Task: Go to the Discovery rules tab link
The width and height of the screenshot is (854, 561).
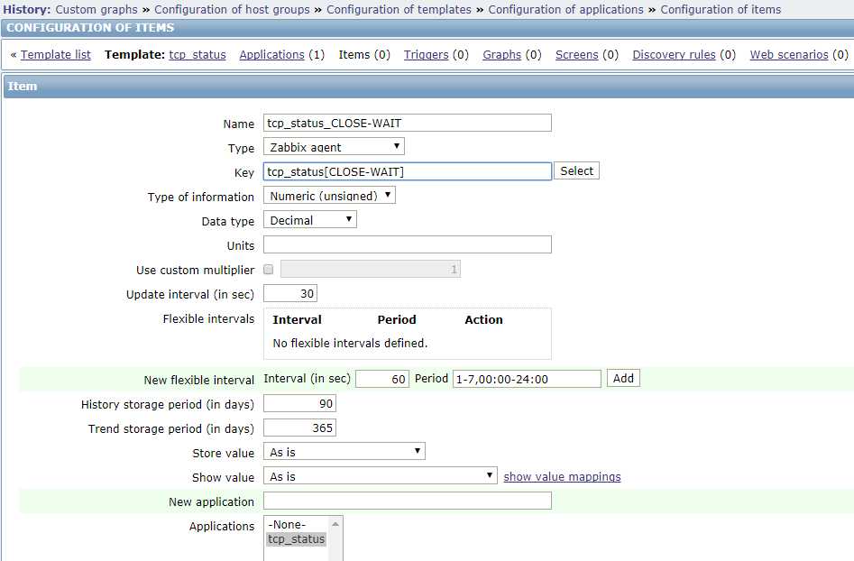Action: click(674, 54)
